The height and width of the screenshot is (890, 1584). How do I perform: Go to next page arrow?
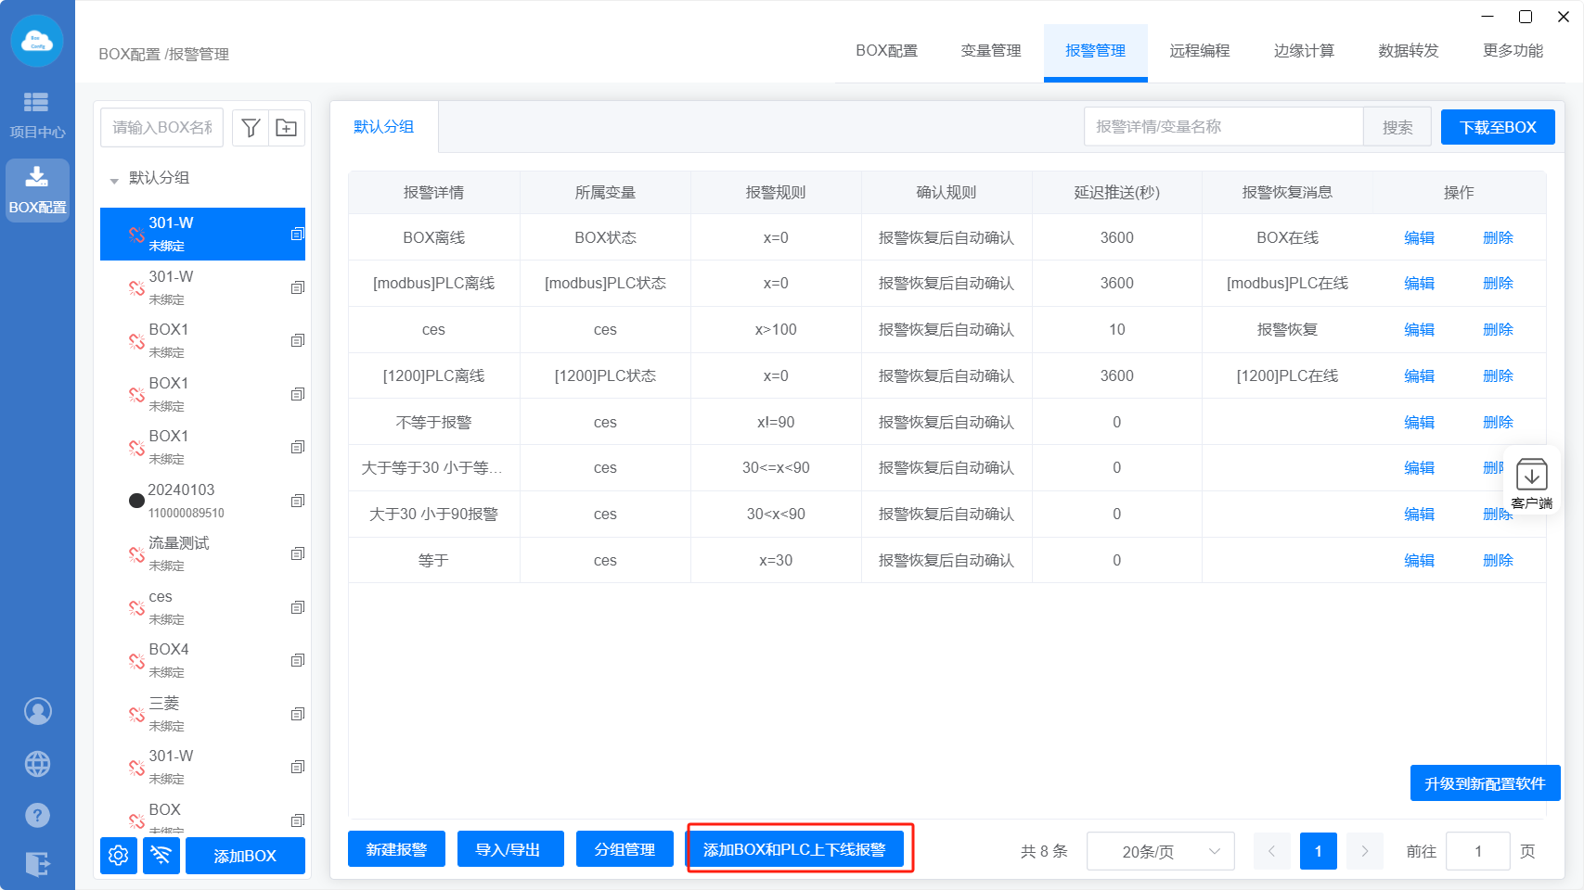(1364, 851)
